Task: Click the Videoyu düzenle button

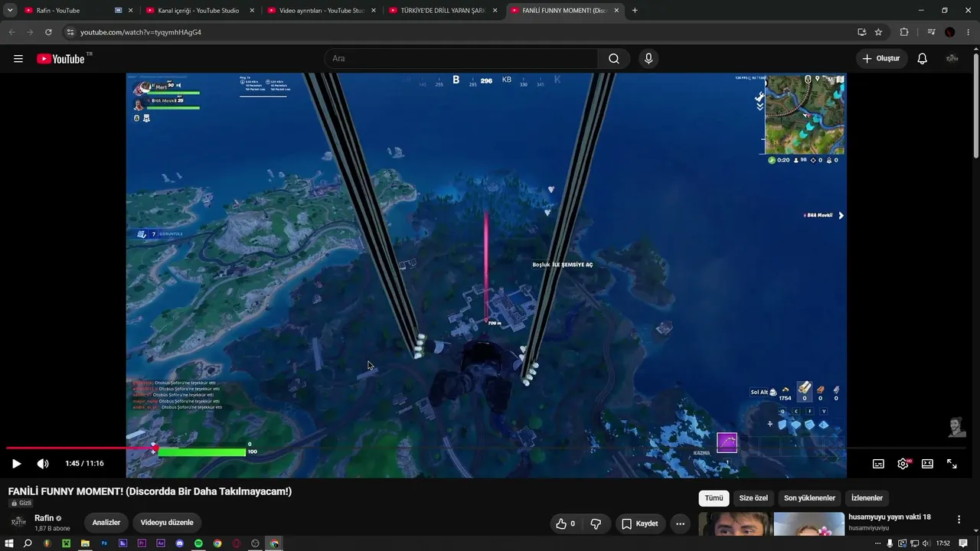Action: pyautogui.click(x=167, y=523)
